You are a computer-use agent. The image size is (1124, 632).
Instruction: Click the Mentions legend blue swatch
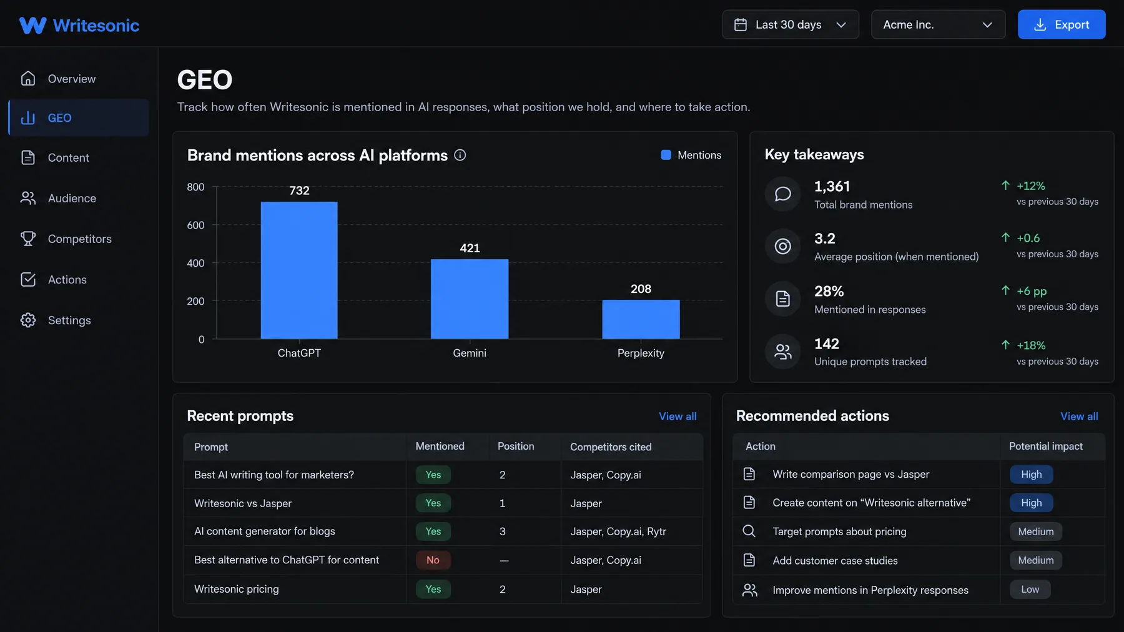[666, 155]
